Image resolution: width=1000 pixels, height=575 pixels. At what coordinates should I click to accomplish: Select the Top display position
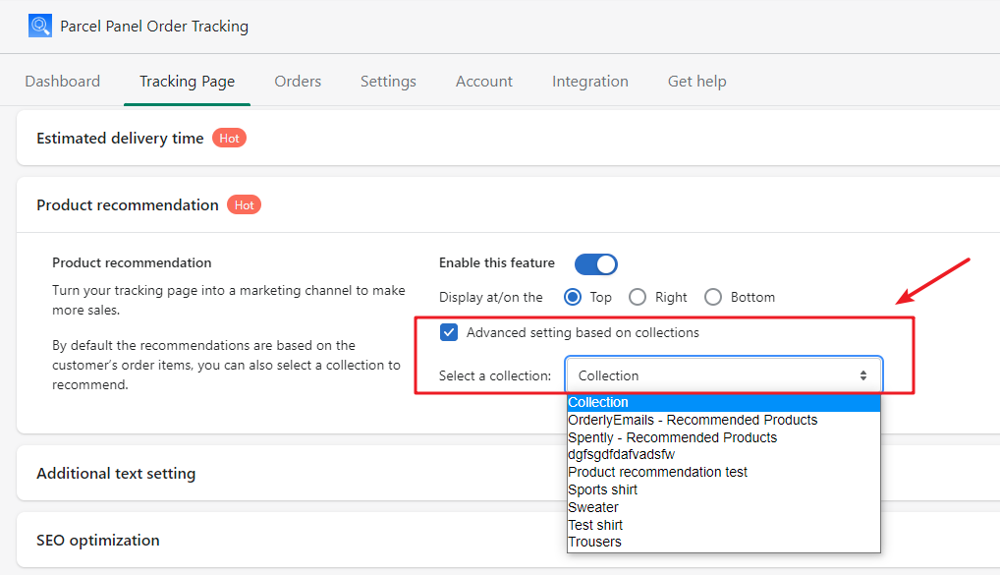[572, 297]
